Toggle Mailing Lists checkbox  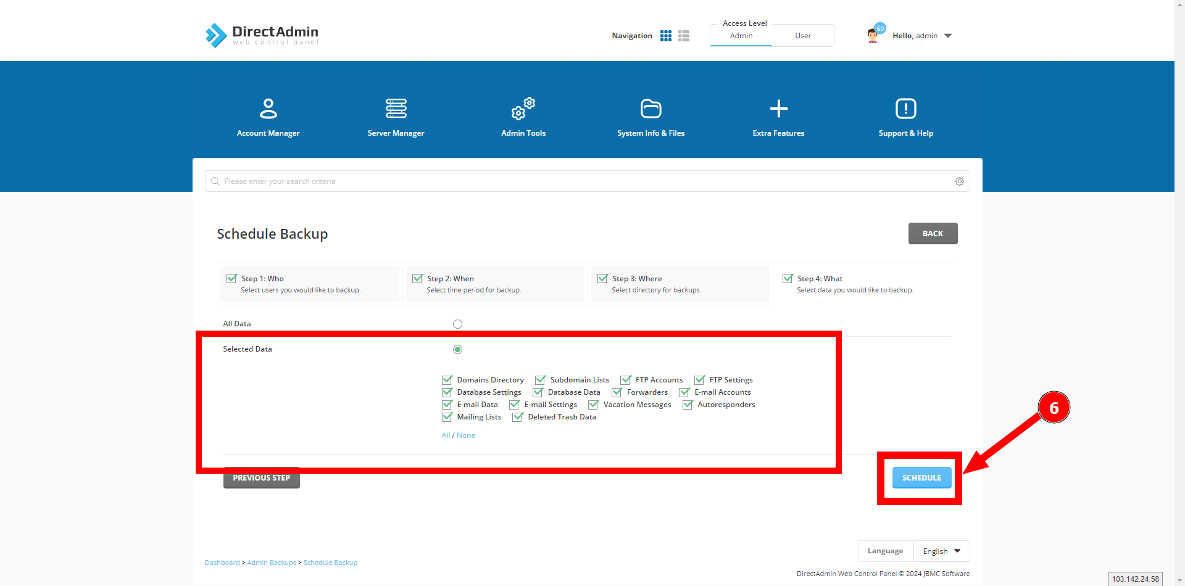coord(447,417)
